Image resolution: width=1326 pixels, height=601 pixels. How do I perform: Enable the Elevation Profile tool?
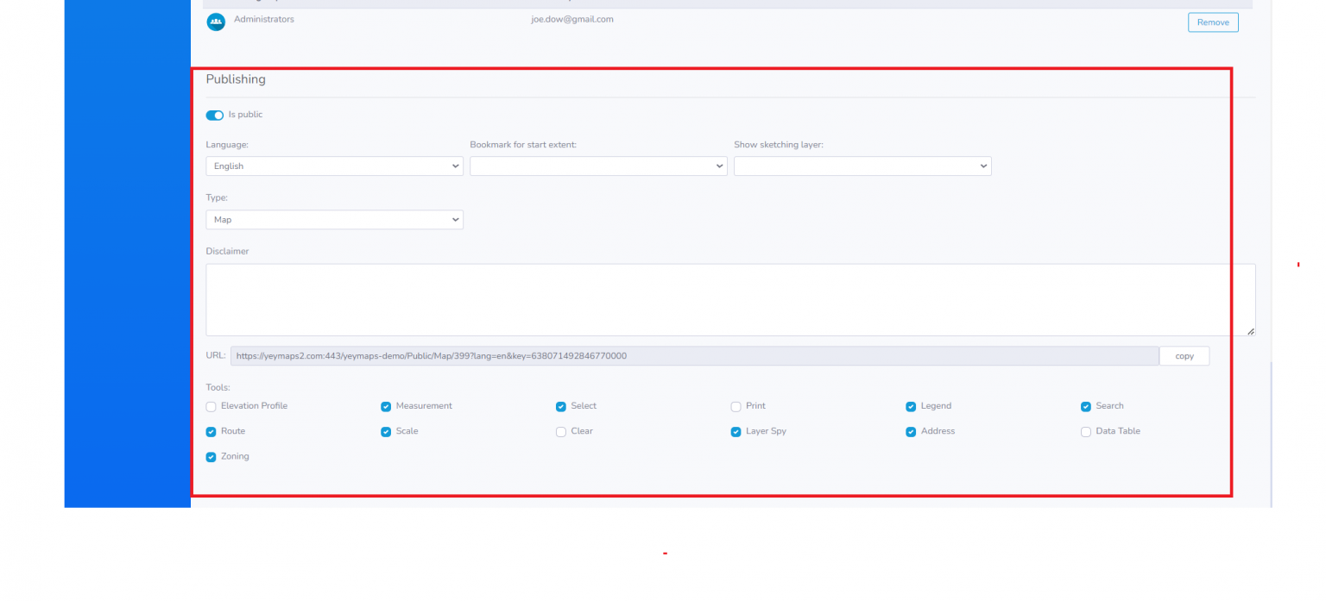pos(211,406)
